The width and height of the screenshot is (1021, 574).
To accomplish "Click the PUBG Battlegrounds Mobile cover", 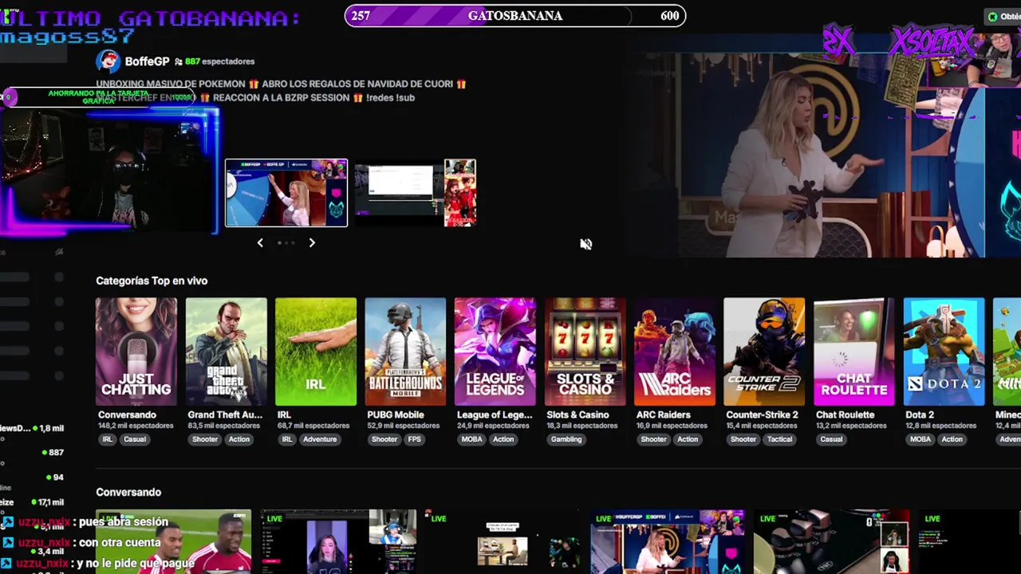I will pyautogui.click(x=405, y=352).
